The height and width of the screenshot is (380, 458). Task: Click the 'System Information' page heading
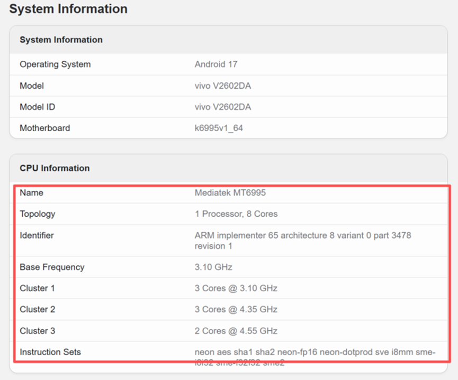point(68,9)
